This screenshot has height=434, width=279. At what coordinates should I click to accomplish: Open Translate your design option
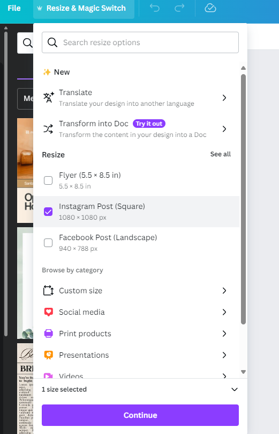137,98
